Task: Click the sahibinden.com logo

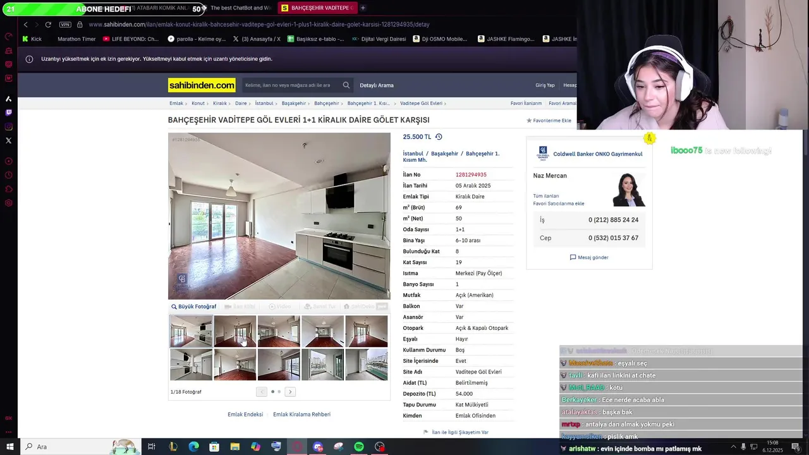Action: click(202, 85)
